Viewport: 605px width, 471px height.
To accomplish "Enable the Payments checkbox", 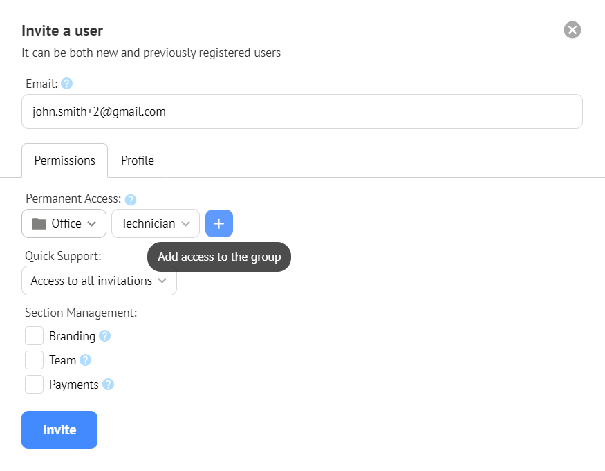I will [35, 384].
